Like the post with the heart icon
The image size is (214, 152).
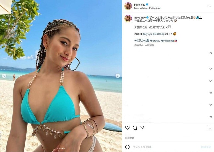[x=127, y=128]
